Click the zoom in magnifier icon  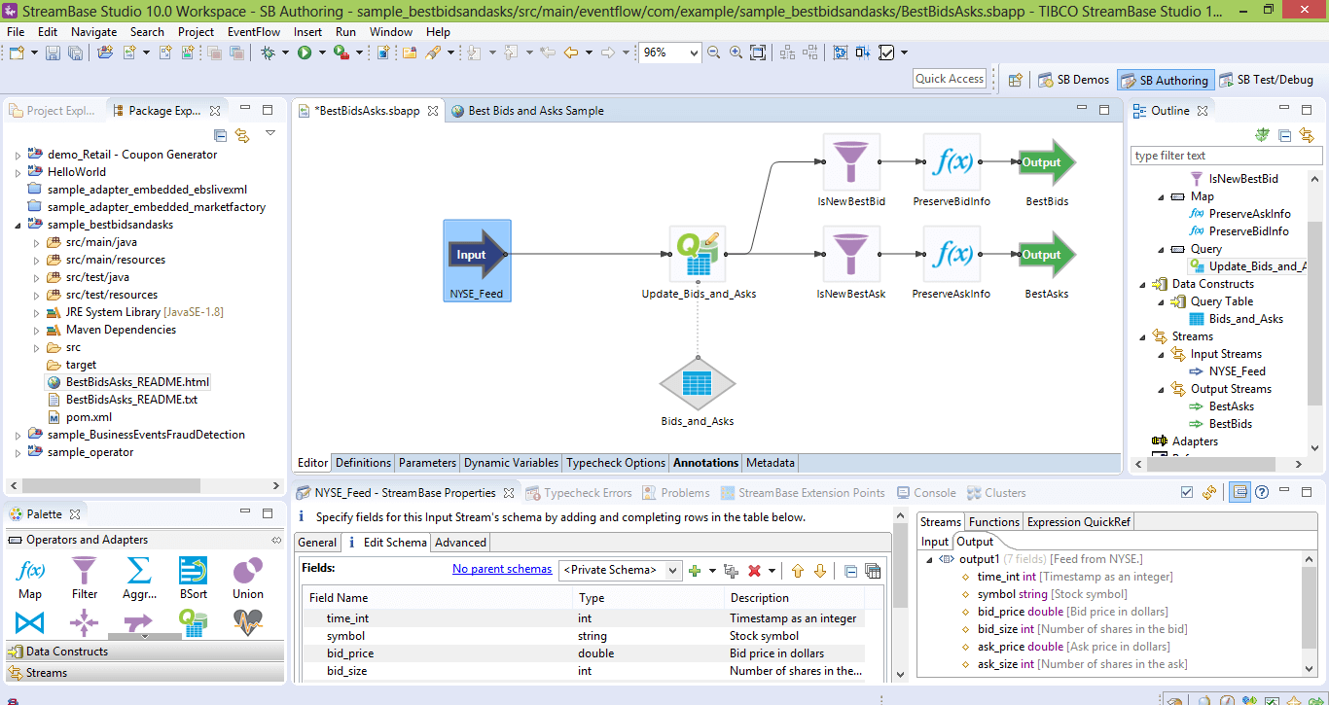pyautogui.click(x=736, y=53)
